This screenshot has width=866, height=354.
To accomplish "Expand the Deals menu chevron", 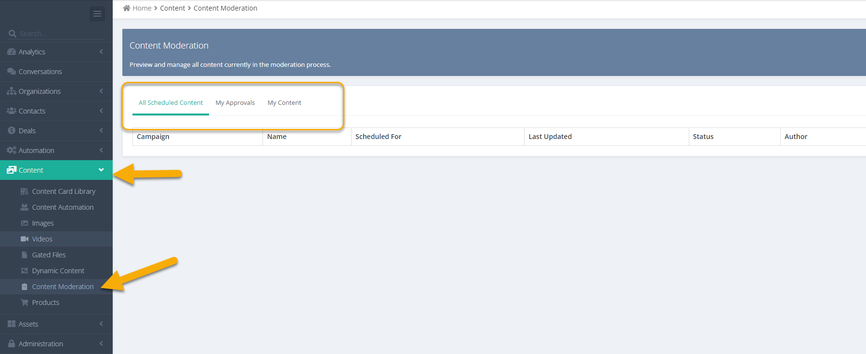I will coord(101,130).
